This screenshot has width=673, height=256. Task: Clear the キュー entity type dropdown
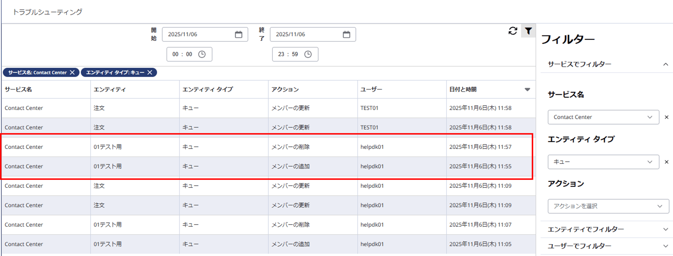click(666, 162)
